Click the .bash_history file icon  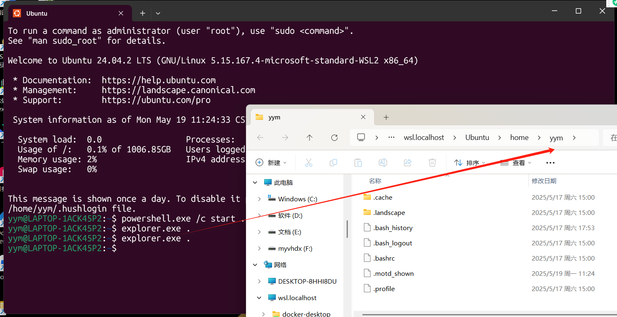(x=367, y=228)
